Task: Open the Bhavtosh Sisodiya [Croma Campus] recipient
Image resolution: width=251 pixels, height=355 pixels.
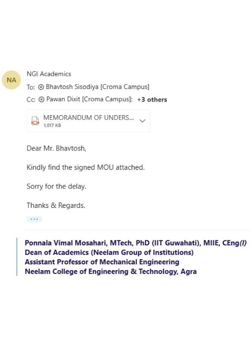Action: point(97,87)
